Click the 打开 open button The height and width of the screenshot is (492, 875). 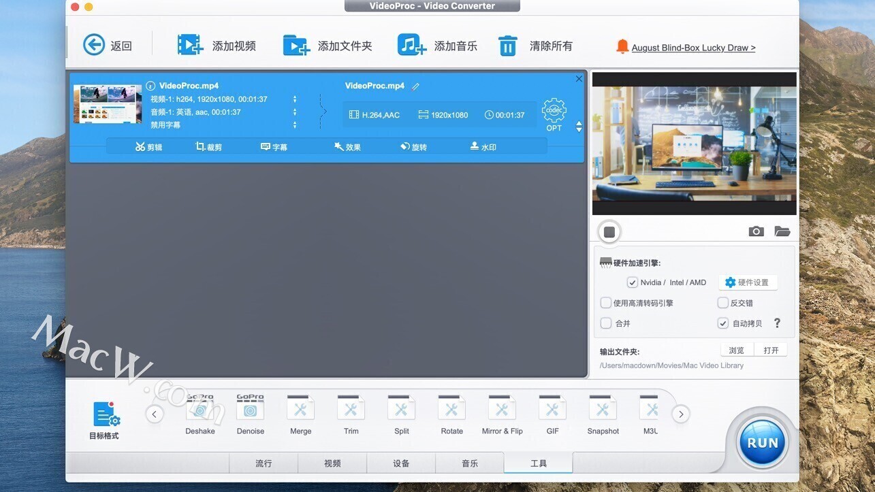coord(771,350)
